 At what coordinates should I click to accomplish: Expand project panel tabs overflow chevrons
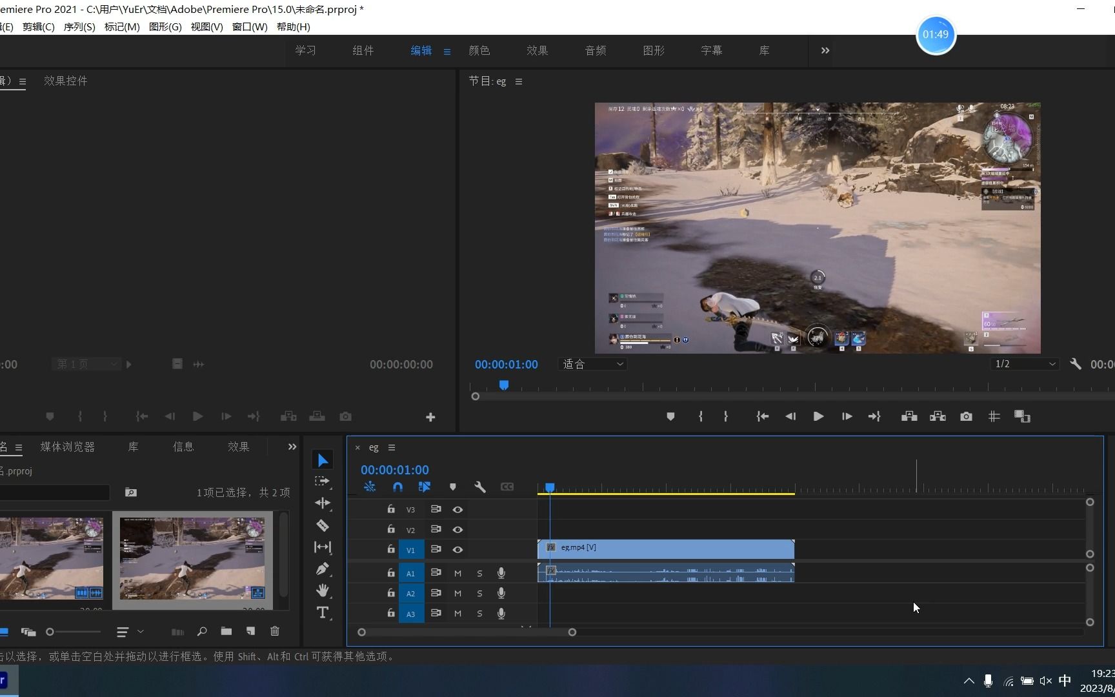tap(292, 447)
